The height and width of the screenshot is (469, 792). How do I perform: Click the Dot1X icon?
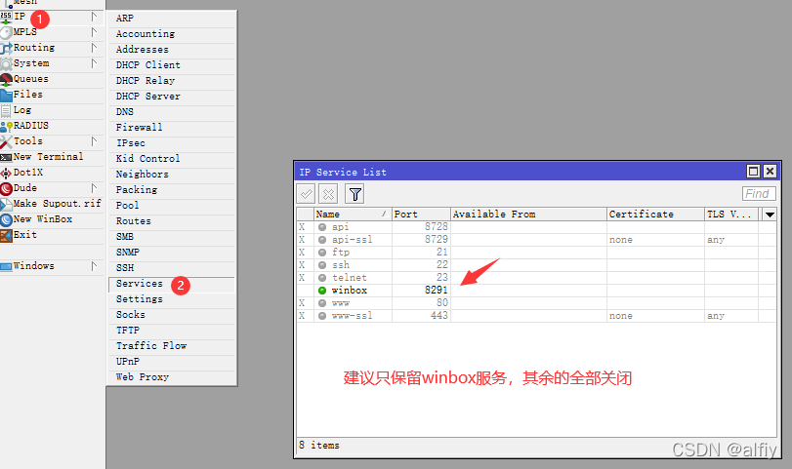pyautogui.click(x=6, y=173)
